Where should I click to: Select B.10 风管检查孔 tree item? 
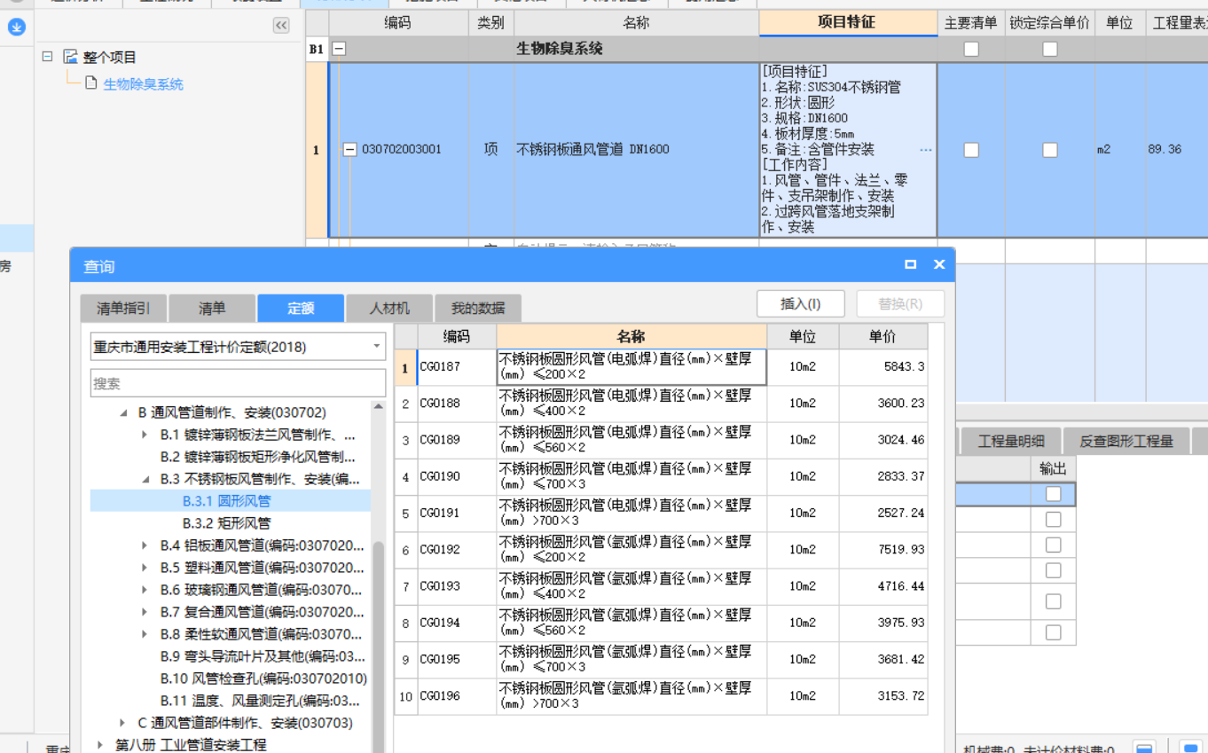[263, 678]
